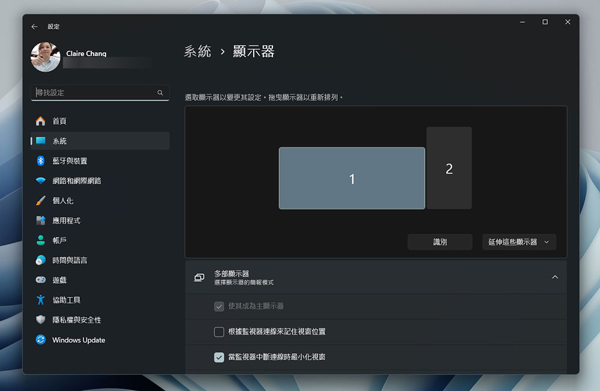Enable 根據監視器連線來記住視窗位置 checkbox
This screenshot has width=600, height=391.
coord(219,332)
